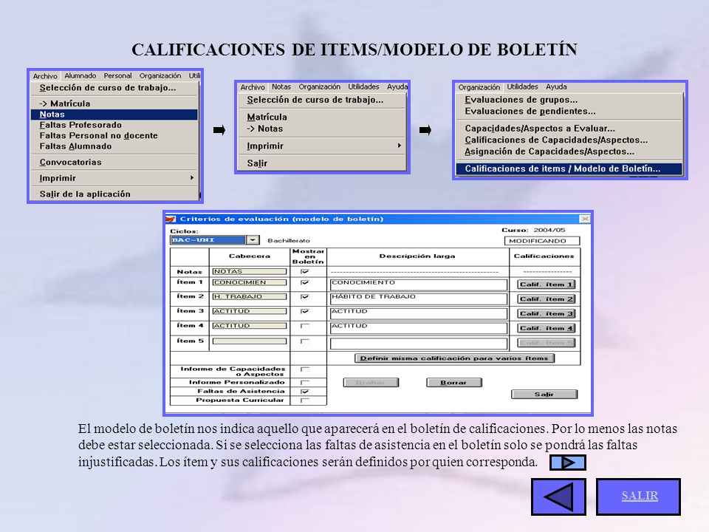Click the small play arrow after the paragraph
This screenshot has height=532, width=709.
pos(568,463)
